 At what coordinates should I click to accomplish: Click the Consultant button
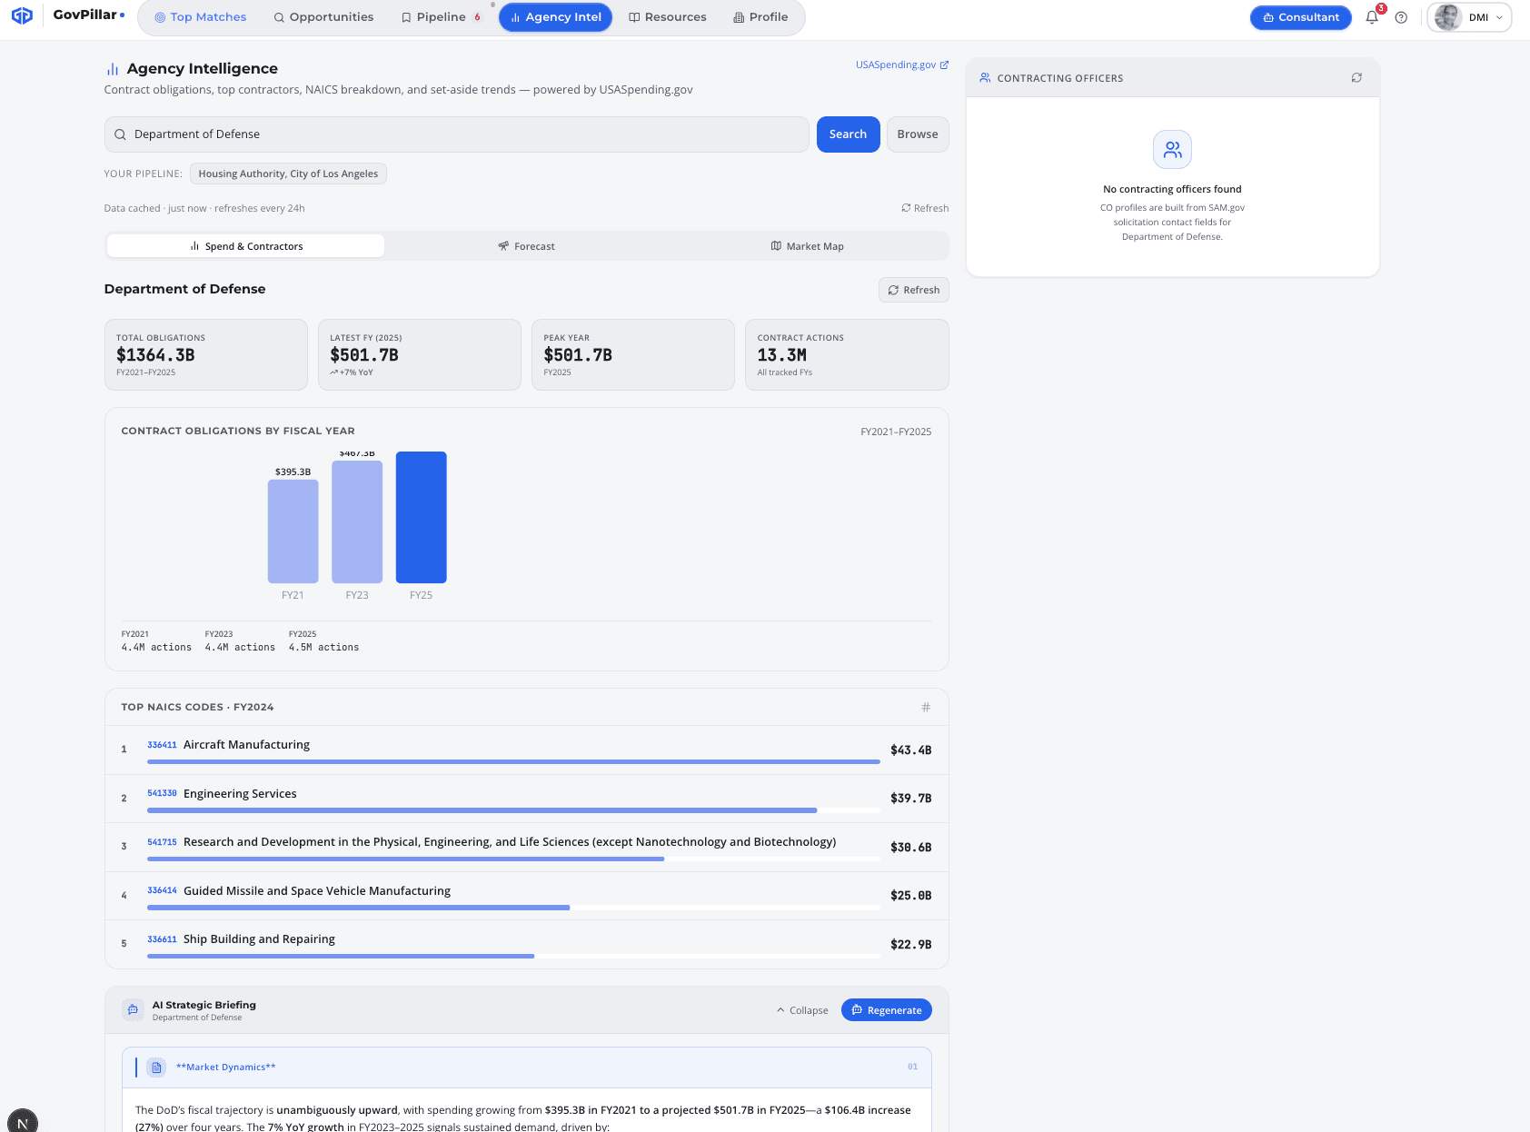click(1300, 17)
